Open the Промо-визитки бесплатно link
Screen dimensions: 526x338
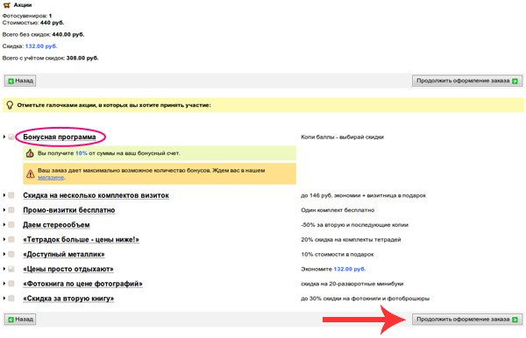click(x=69, y=210)
